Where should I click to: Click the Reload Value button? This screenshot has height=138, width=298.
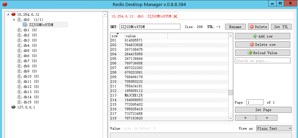[263, 53]
